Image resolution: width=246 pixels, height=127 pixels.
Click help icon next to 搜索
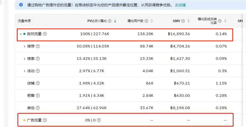point(38,59)
